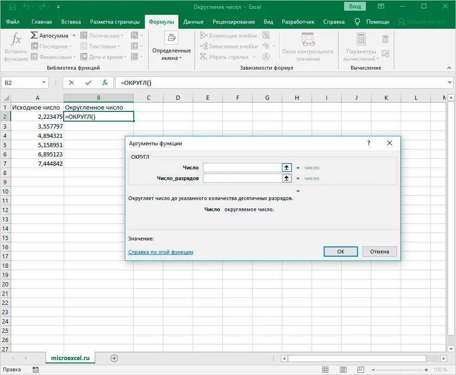
Task: Click the Calculate Now calculator icon
Action: point(385,39)
